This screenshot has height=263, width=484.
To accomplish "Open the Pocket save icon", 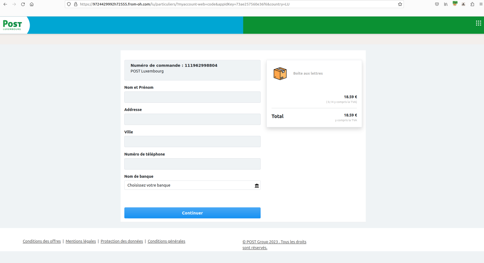I will coord(437,4).
